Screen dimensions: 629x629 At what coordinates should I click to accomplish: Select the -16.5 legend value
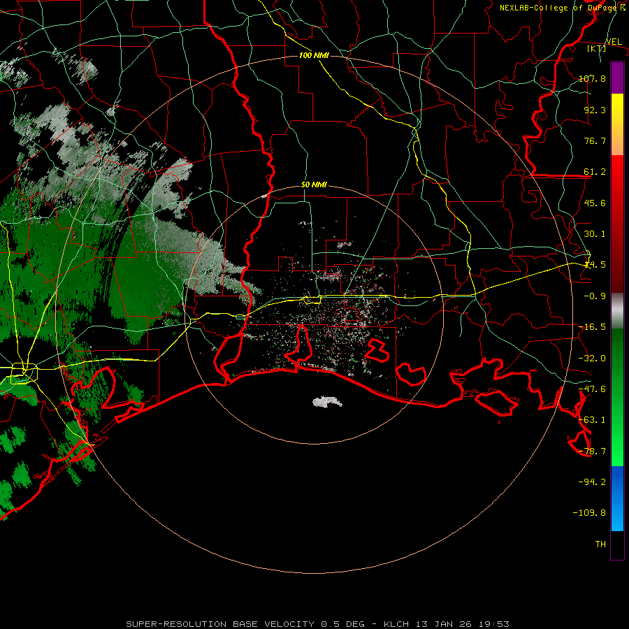pyautogui.click(x=592, y=327)
